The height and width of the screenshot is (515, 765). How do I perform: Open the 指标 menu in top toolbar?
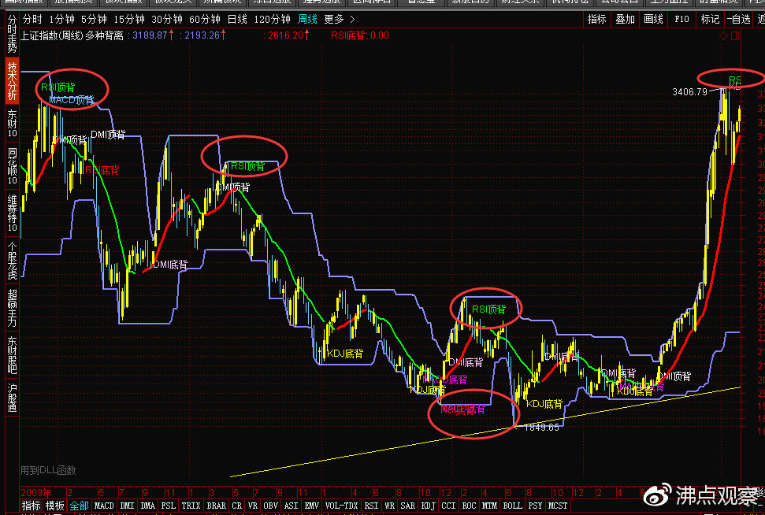pyautogui.click(x=597, y=19)
